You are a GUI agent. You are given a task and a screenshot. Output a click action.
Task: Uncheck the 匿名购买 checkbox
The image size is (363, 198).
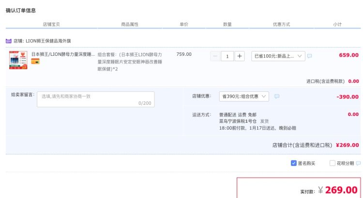(x=294, y=163)
